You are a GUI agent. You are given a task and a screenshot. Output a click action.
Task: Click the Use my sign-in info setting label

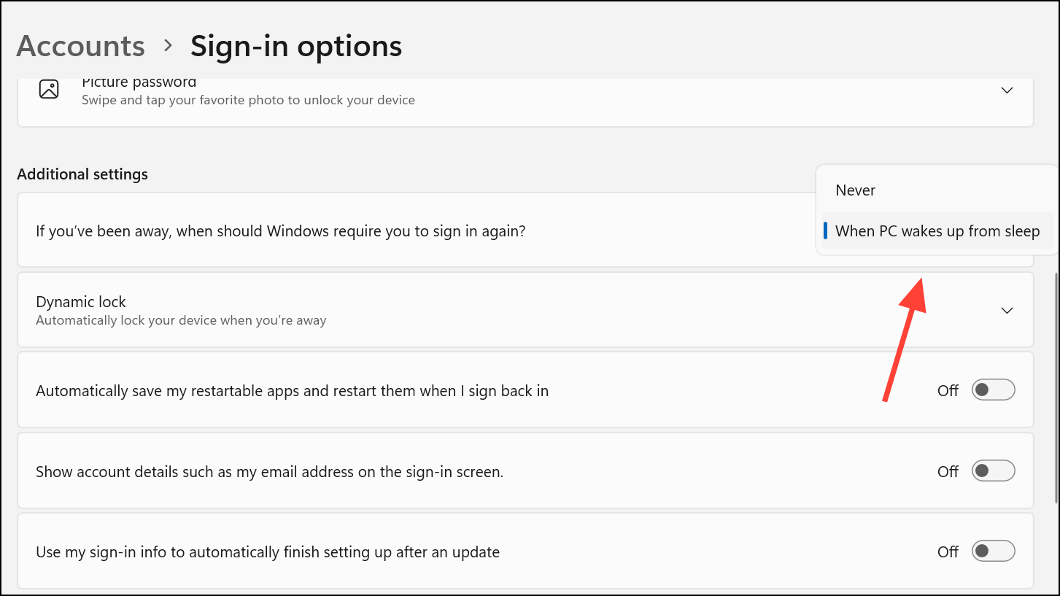(x=268, y=552)
